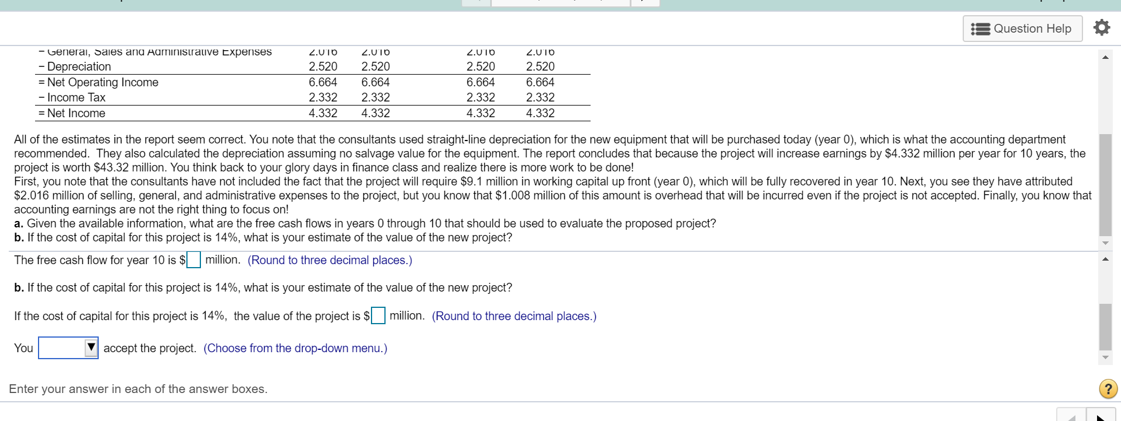
Task: Click the '– Income Tax' row label
Action: [x=72, y=97]
